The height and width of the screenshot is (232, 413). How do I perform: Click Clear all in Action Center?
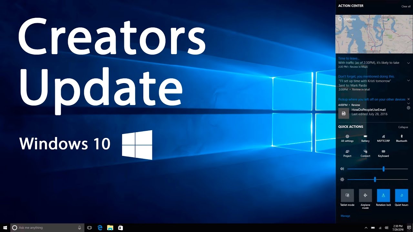pyautogui.click(x=406, y=6)
